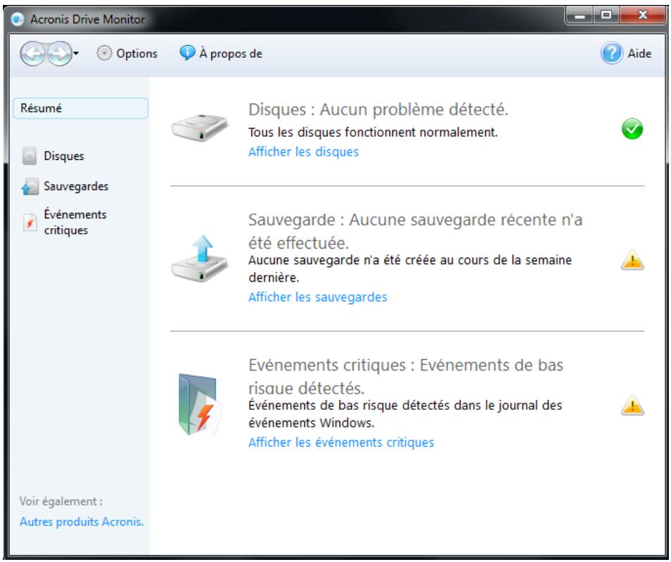Click the drive with upward arrow backup icon
This screenshot has height=562, width=671.
pos(200,258)
